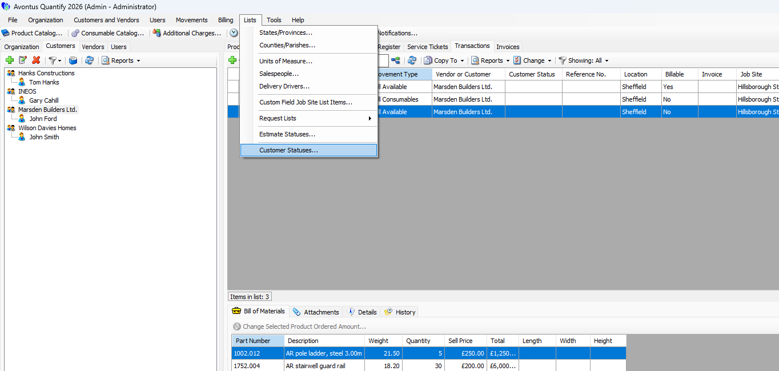This screenshot has height=371, width=779.
Task: Switch to the Vendors tab
Action: coord(93,47)
